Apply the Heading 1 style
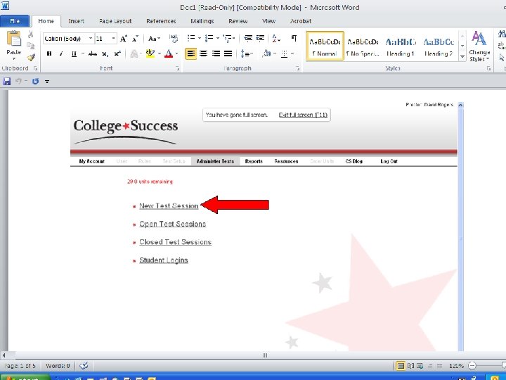Screen dimensions: 506x380 (x=401, y=46)
